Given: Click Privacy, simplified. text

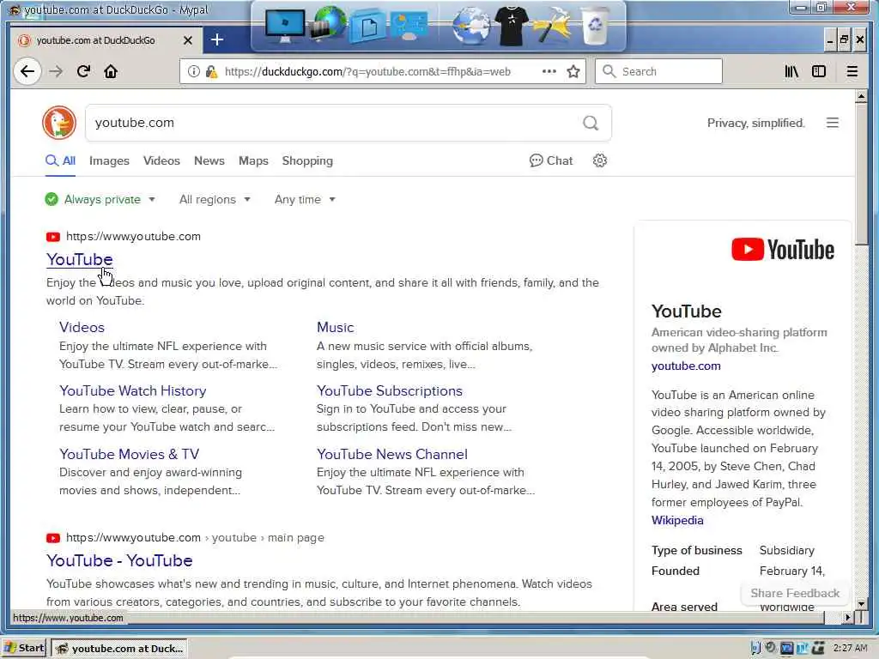Looking at the screenshot, I should tap(755, 123).
